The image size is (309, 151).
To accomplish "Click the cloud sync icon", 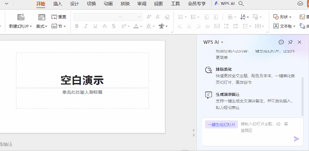I will [x=300, y=3].
